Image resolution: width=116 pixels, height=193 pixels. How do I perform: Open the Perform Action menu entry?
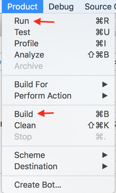(58, 96)
